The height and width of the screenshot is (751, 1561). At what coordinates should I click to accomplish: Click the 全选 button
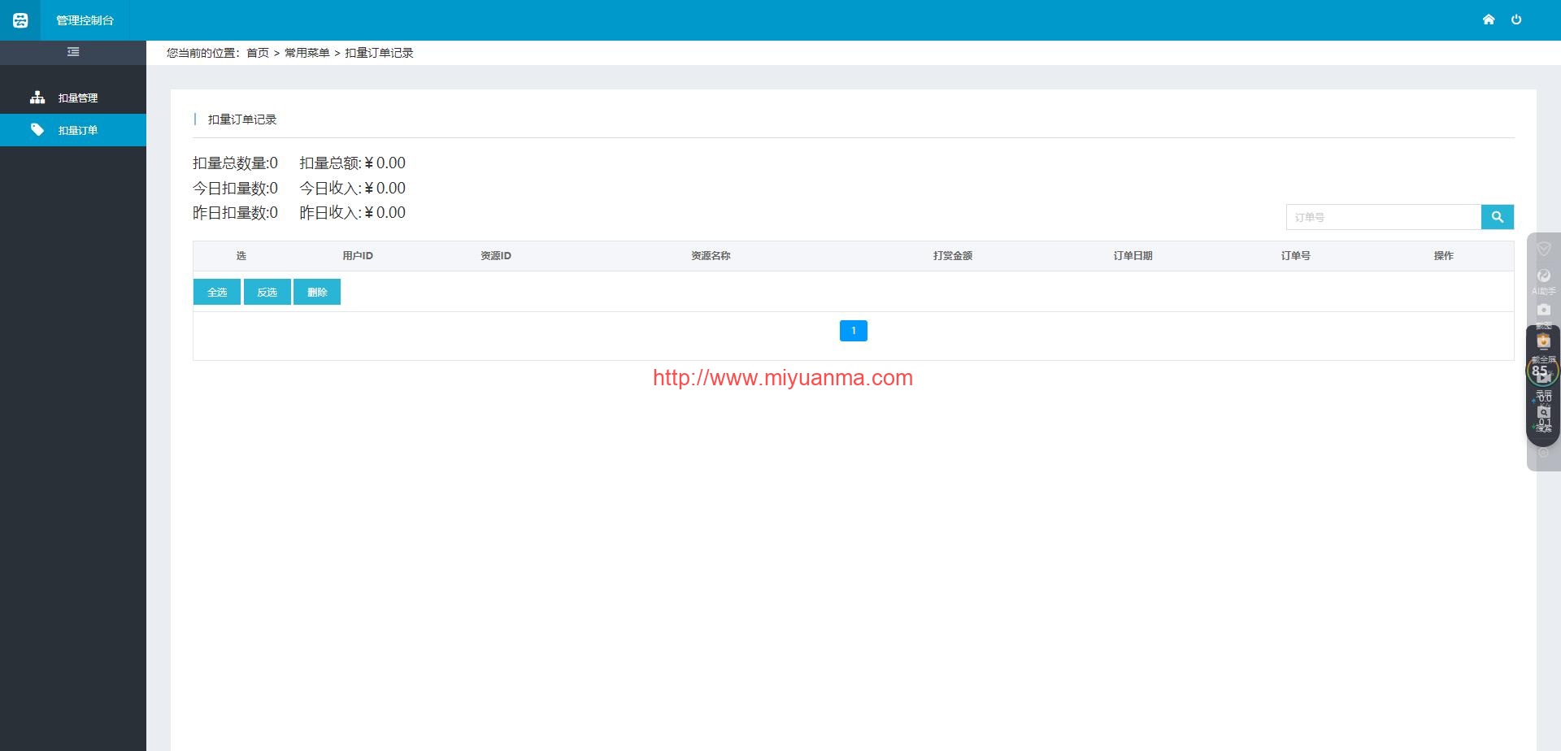click(217, 292)
